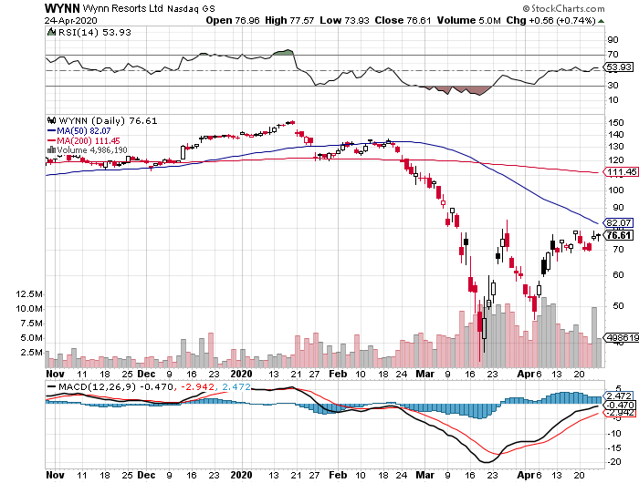639x483 pixels.
Task: Click the volume bars icon in legend
Action: [51, 149]
